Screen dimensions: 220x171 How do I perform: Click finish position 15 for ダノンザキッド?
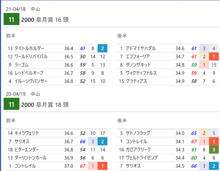[x=214, y=65]
